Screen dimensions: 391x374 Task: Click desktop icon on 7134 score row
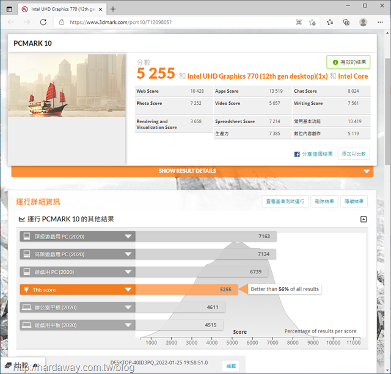27,254
